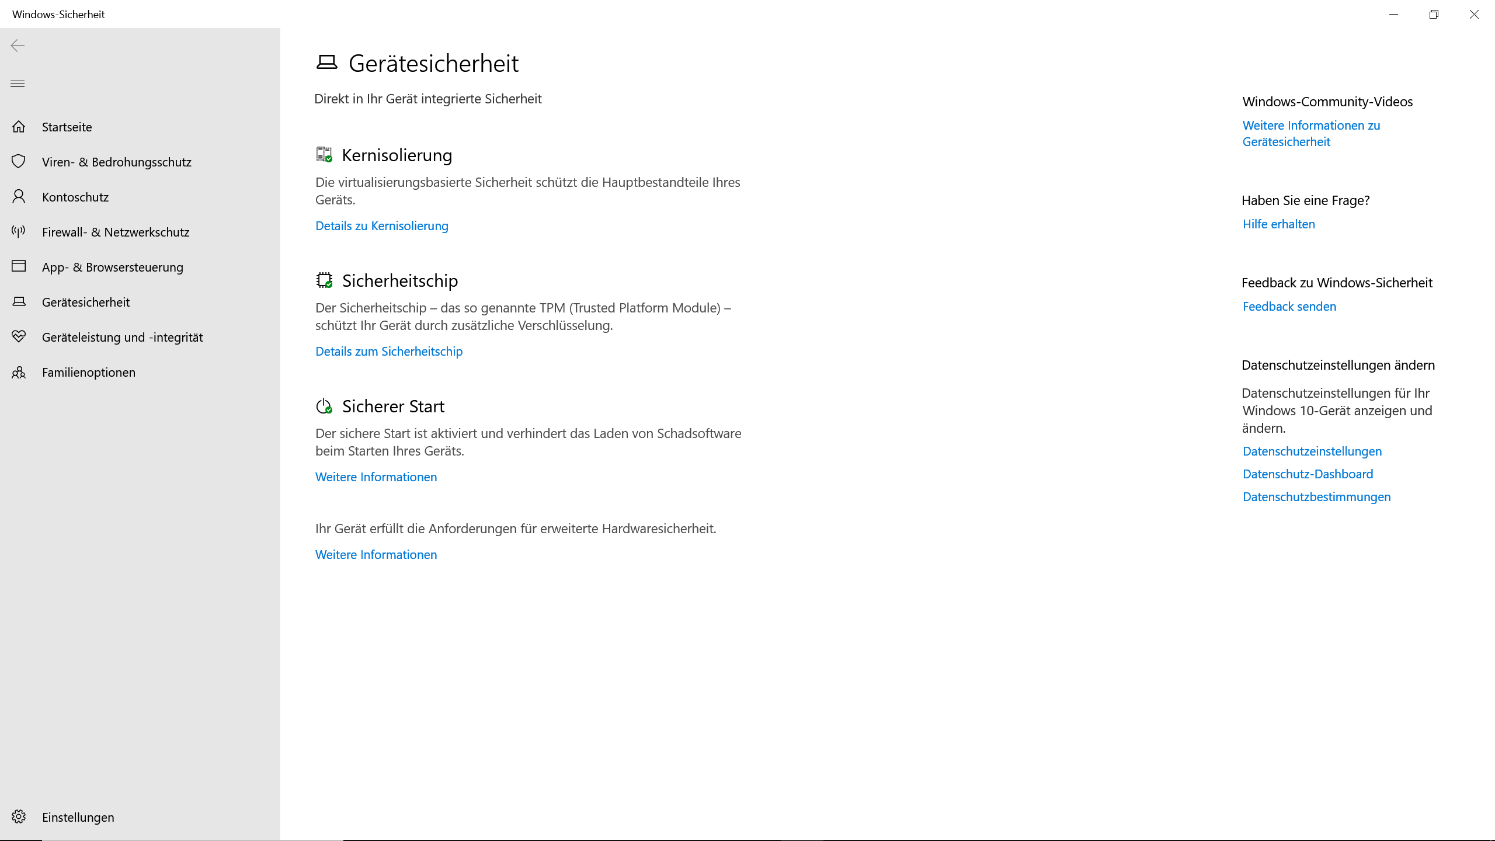
Task: Open Details zu Kernisolierung link
Action: (x=381, y=226)
